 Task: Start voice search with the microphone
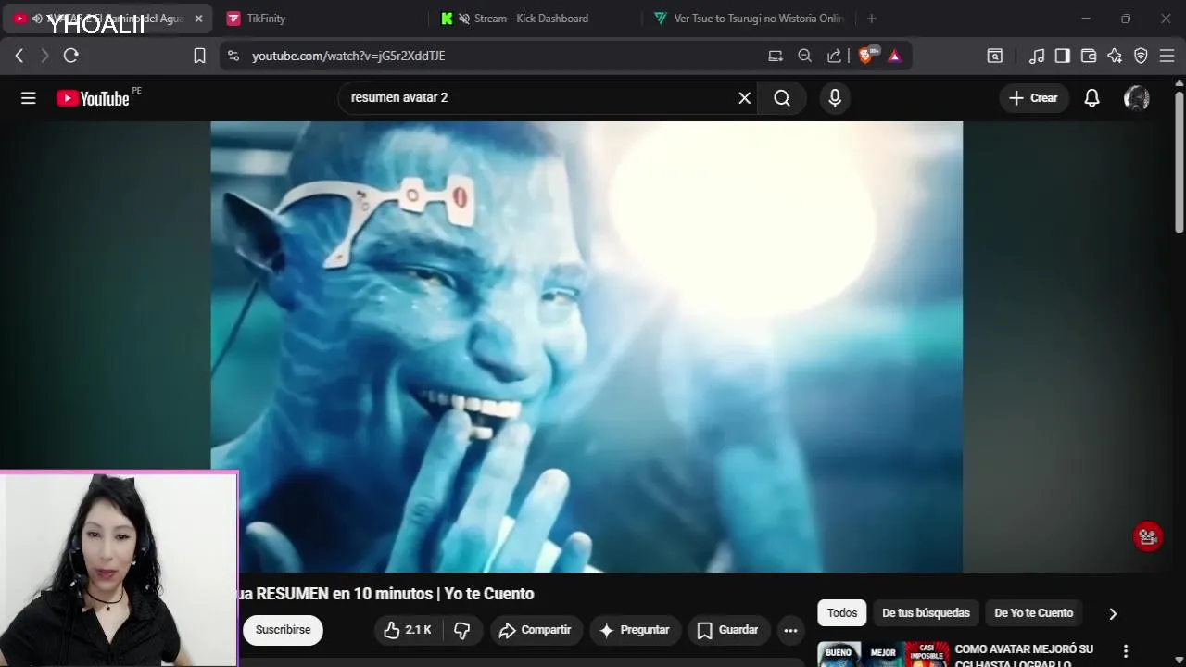(835, 98)
